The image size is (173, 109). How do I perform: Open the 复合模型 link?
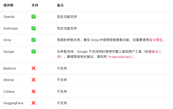click(156, 40)
